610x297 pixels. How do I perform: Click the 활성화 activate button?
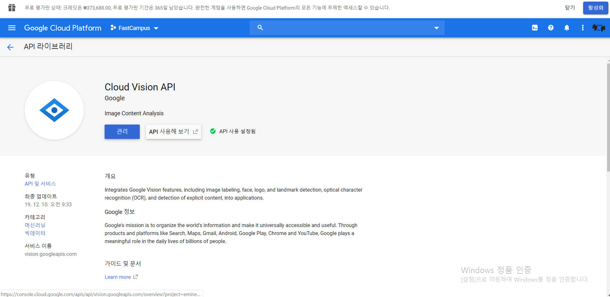[x=596, y=8]
